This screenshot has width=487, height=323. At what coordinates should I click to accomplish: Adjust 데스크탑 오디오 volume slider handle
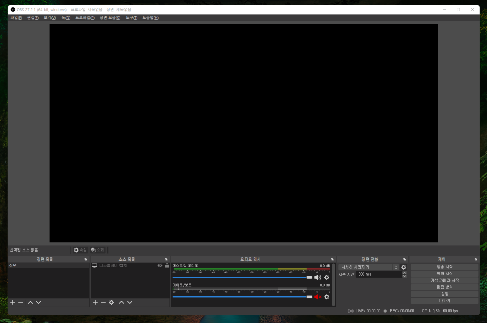(309, 277)
